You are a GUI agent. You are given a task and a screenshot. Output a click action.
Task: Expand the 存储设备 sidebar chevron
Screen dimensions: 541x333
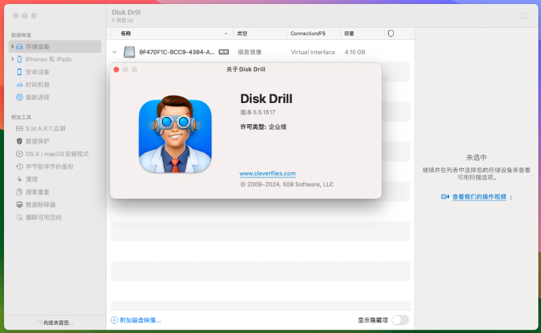(x=13, y=46)
